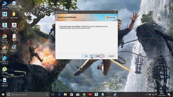
Task: Click the 'Ready to install Blender' heading
Action: (x=67, y=17)
